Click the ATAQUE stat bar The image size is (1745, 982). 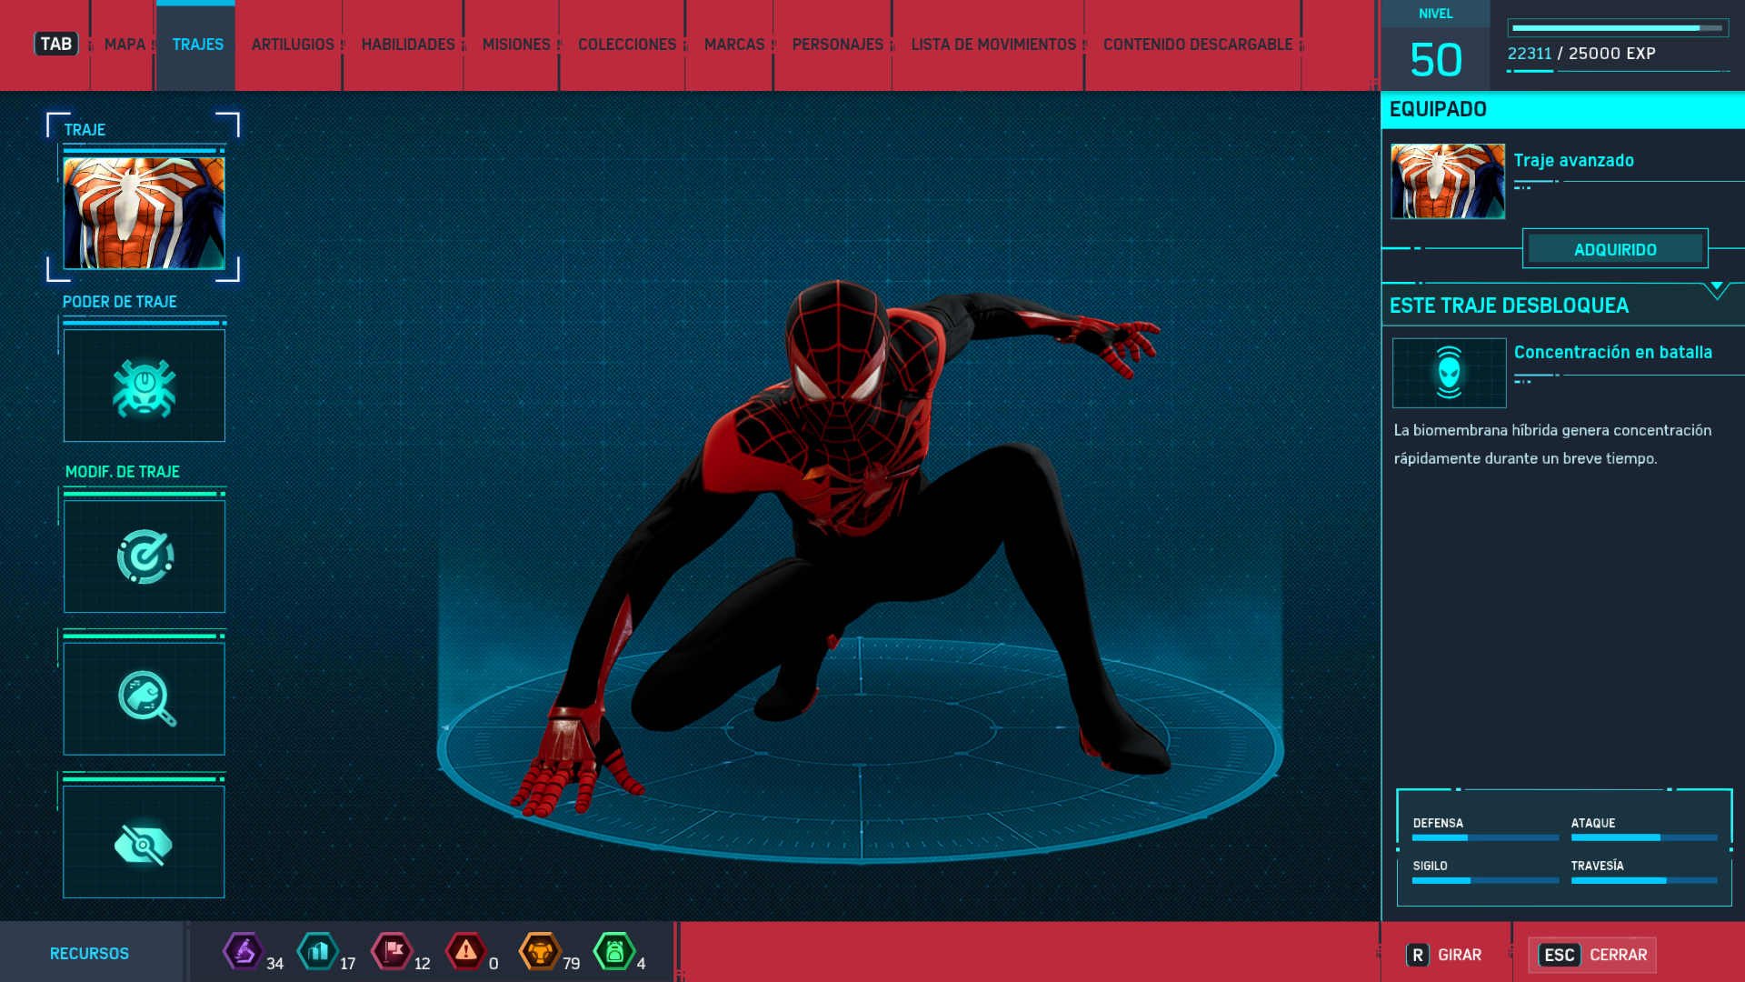click(x=1643, y=837)
